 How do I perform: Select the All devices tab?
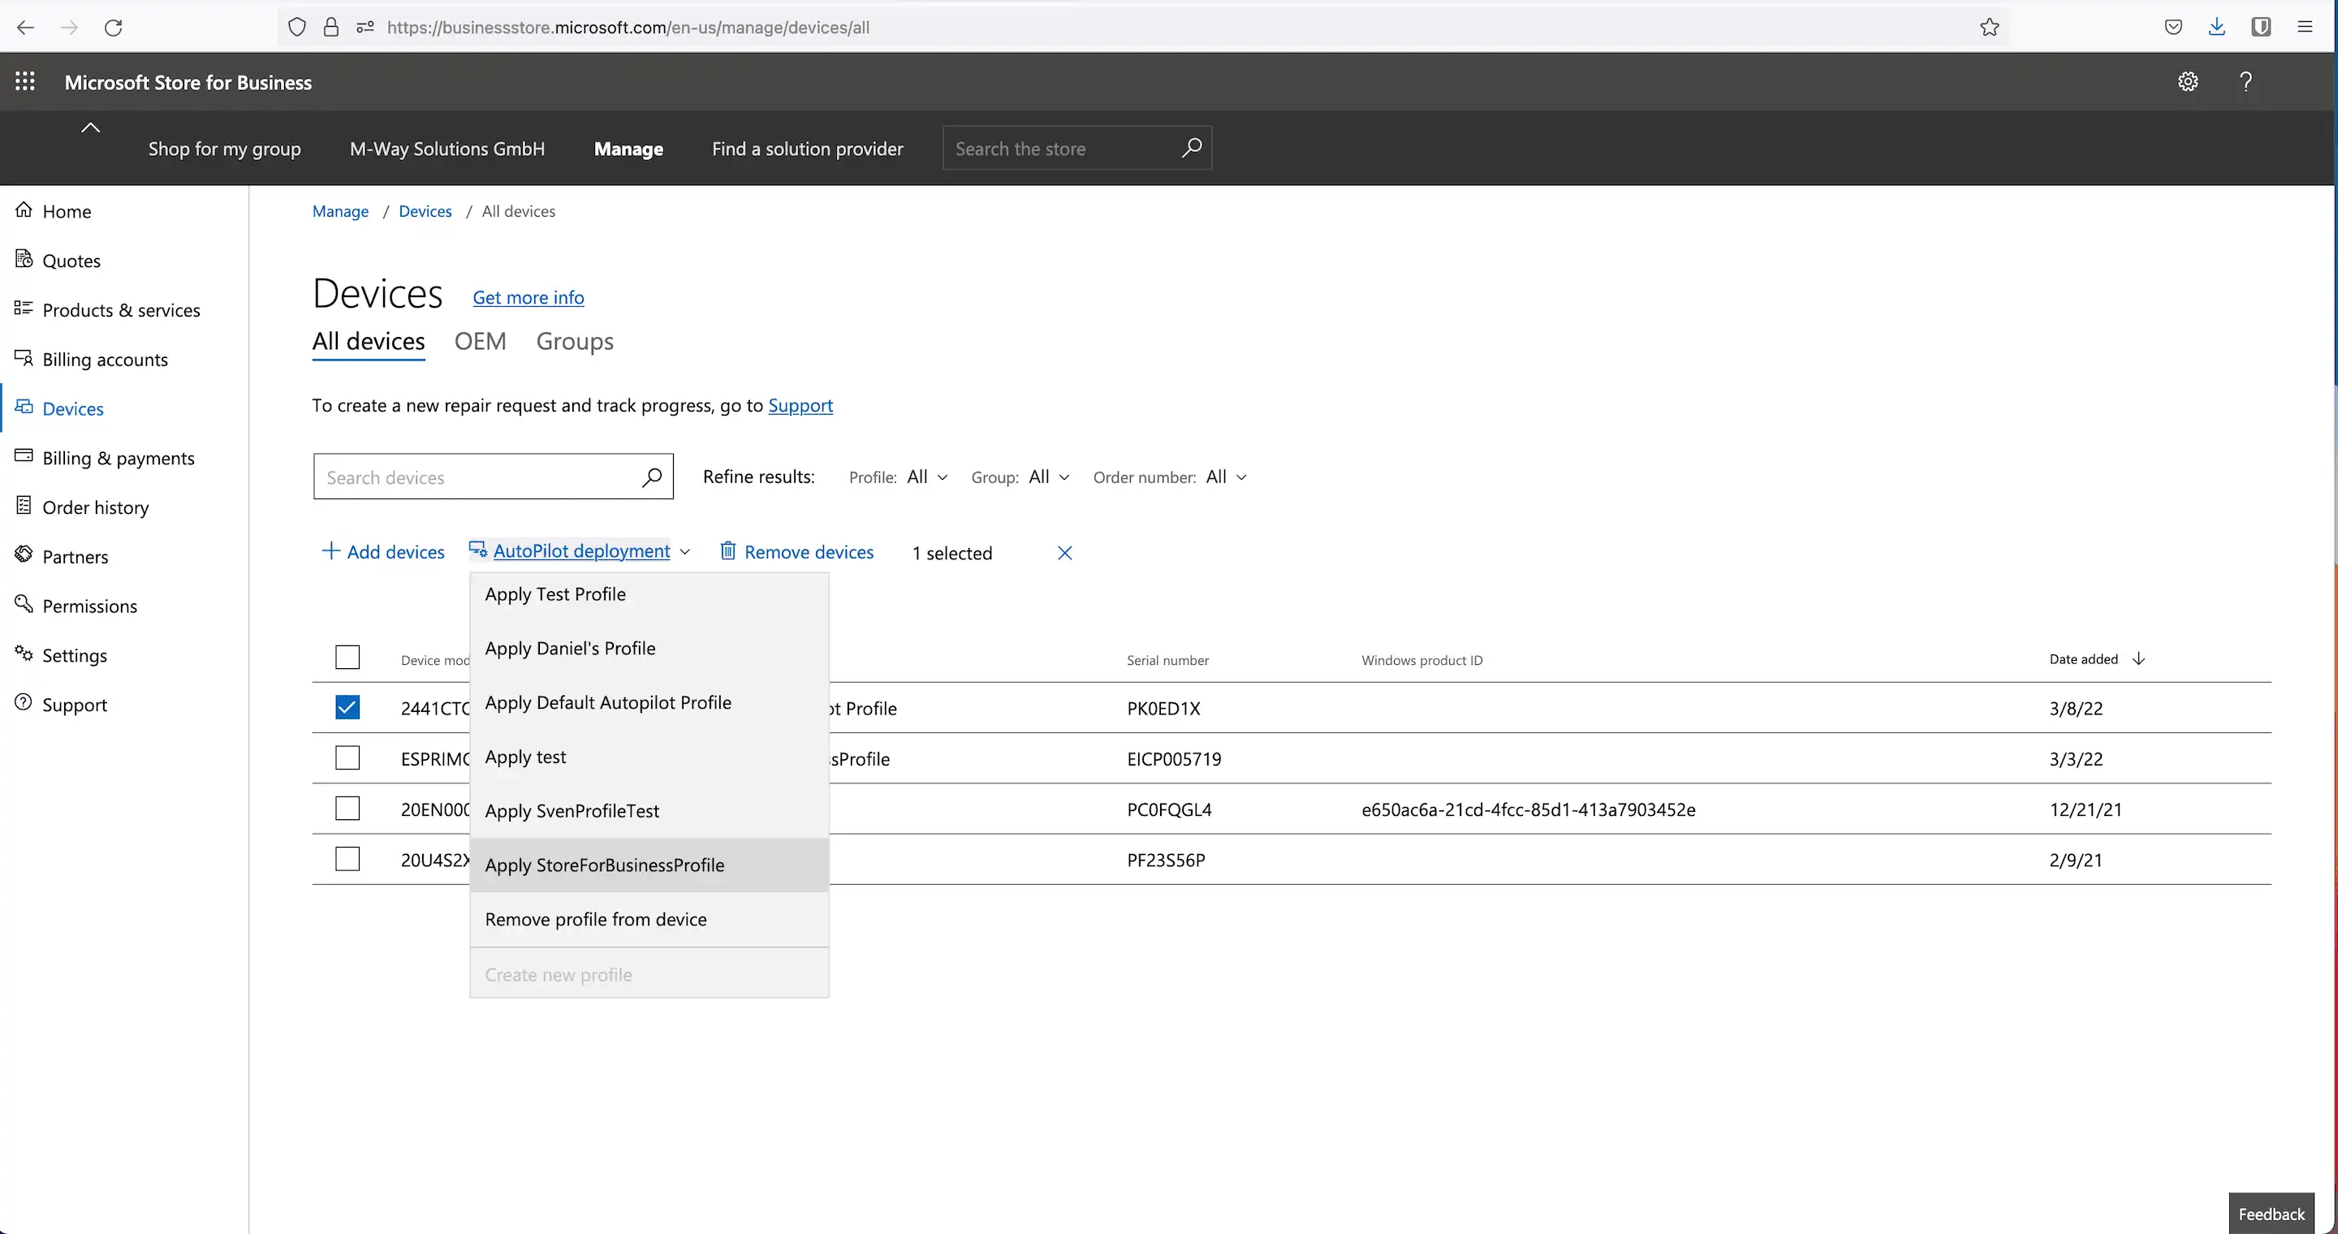[x=369, y=342]
